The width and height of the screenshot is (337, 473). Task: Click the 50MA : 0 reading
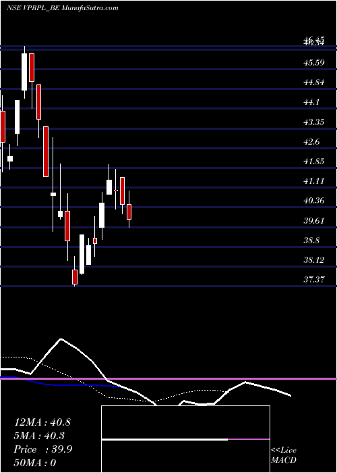coord(35,463)
